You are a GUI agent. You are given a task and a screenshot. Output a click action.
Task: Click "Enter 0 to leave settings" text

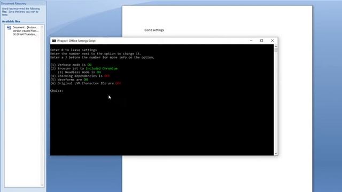point(74,50)
